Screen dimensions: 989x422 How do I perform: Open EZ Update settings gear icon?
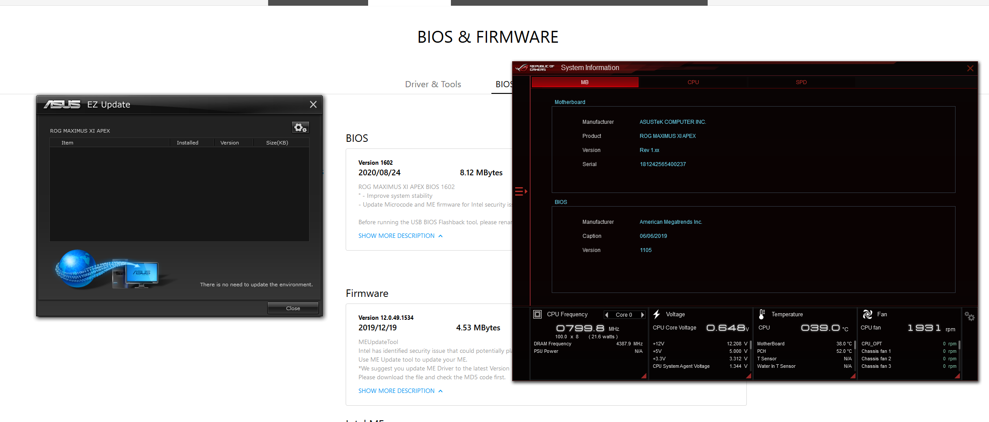[300, 128]
